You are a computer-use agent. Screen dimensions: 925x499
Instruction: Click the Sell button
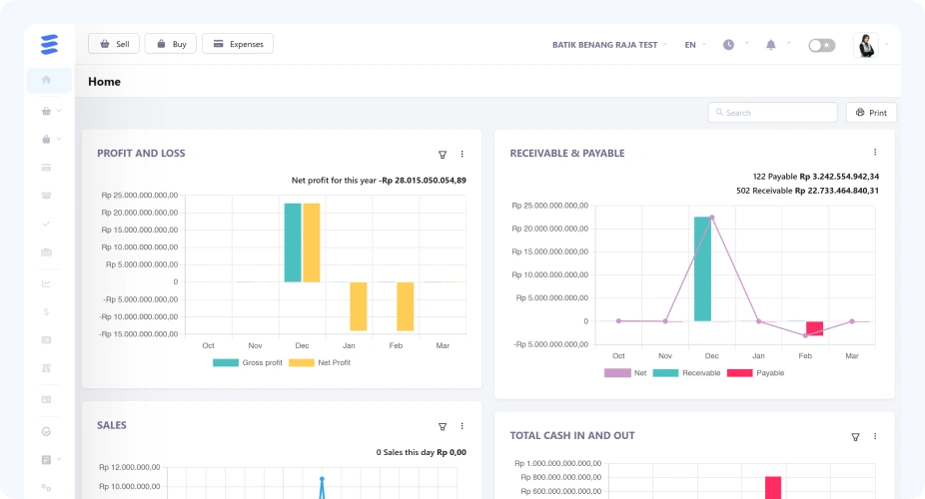click(114, 44)
